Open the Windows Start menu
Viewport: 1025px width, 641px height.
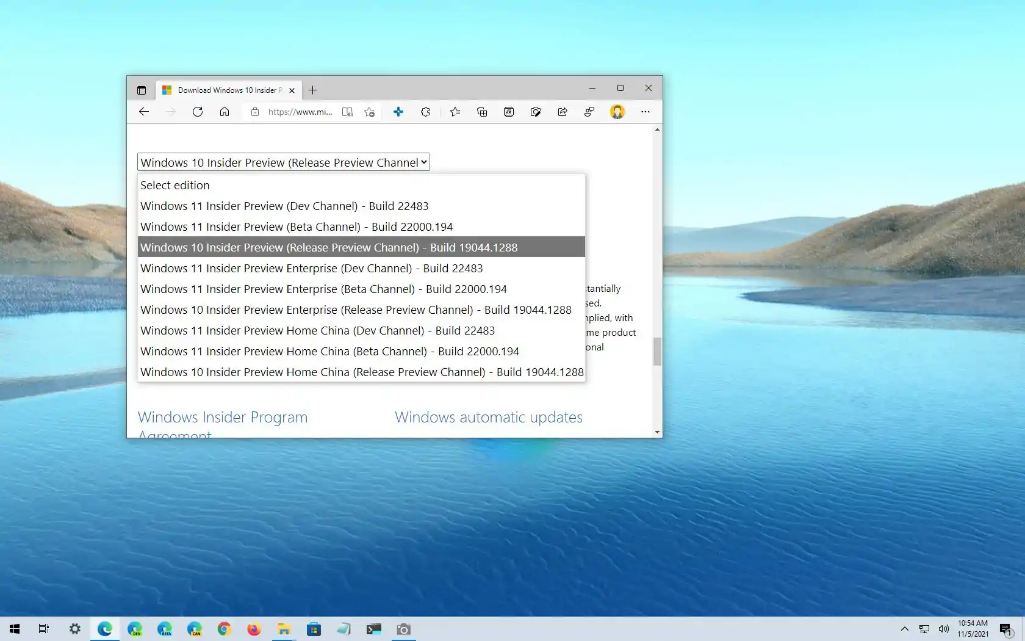(15, 629)
